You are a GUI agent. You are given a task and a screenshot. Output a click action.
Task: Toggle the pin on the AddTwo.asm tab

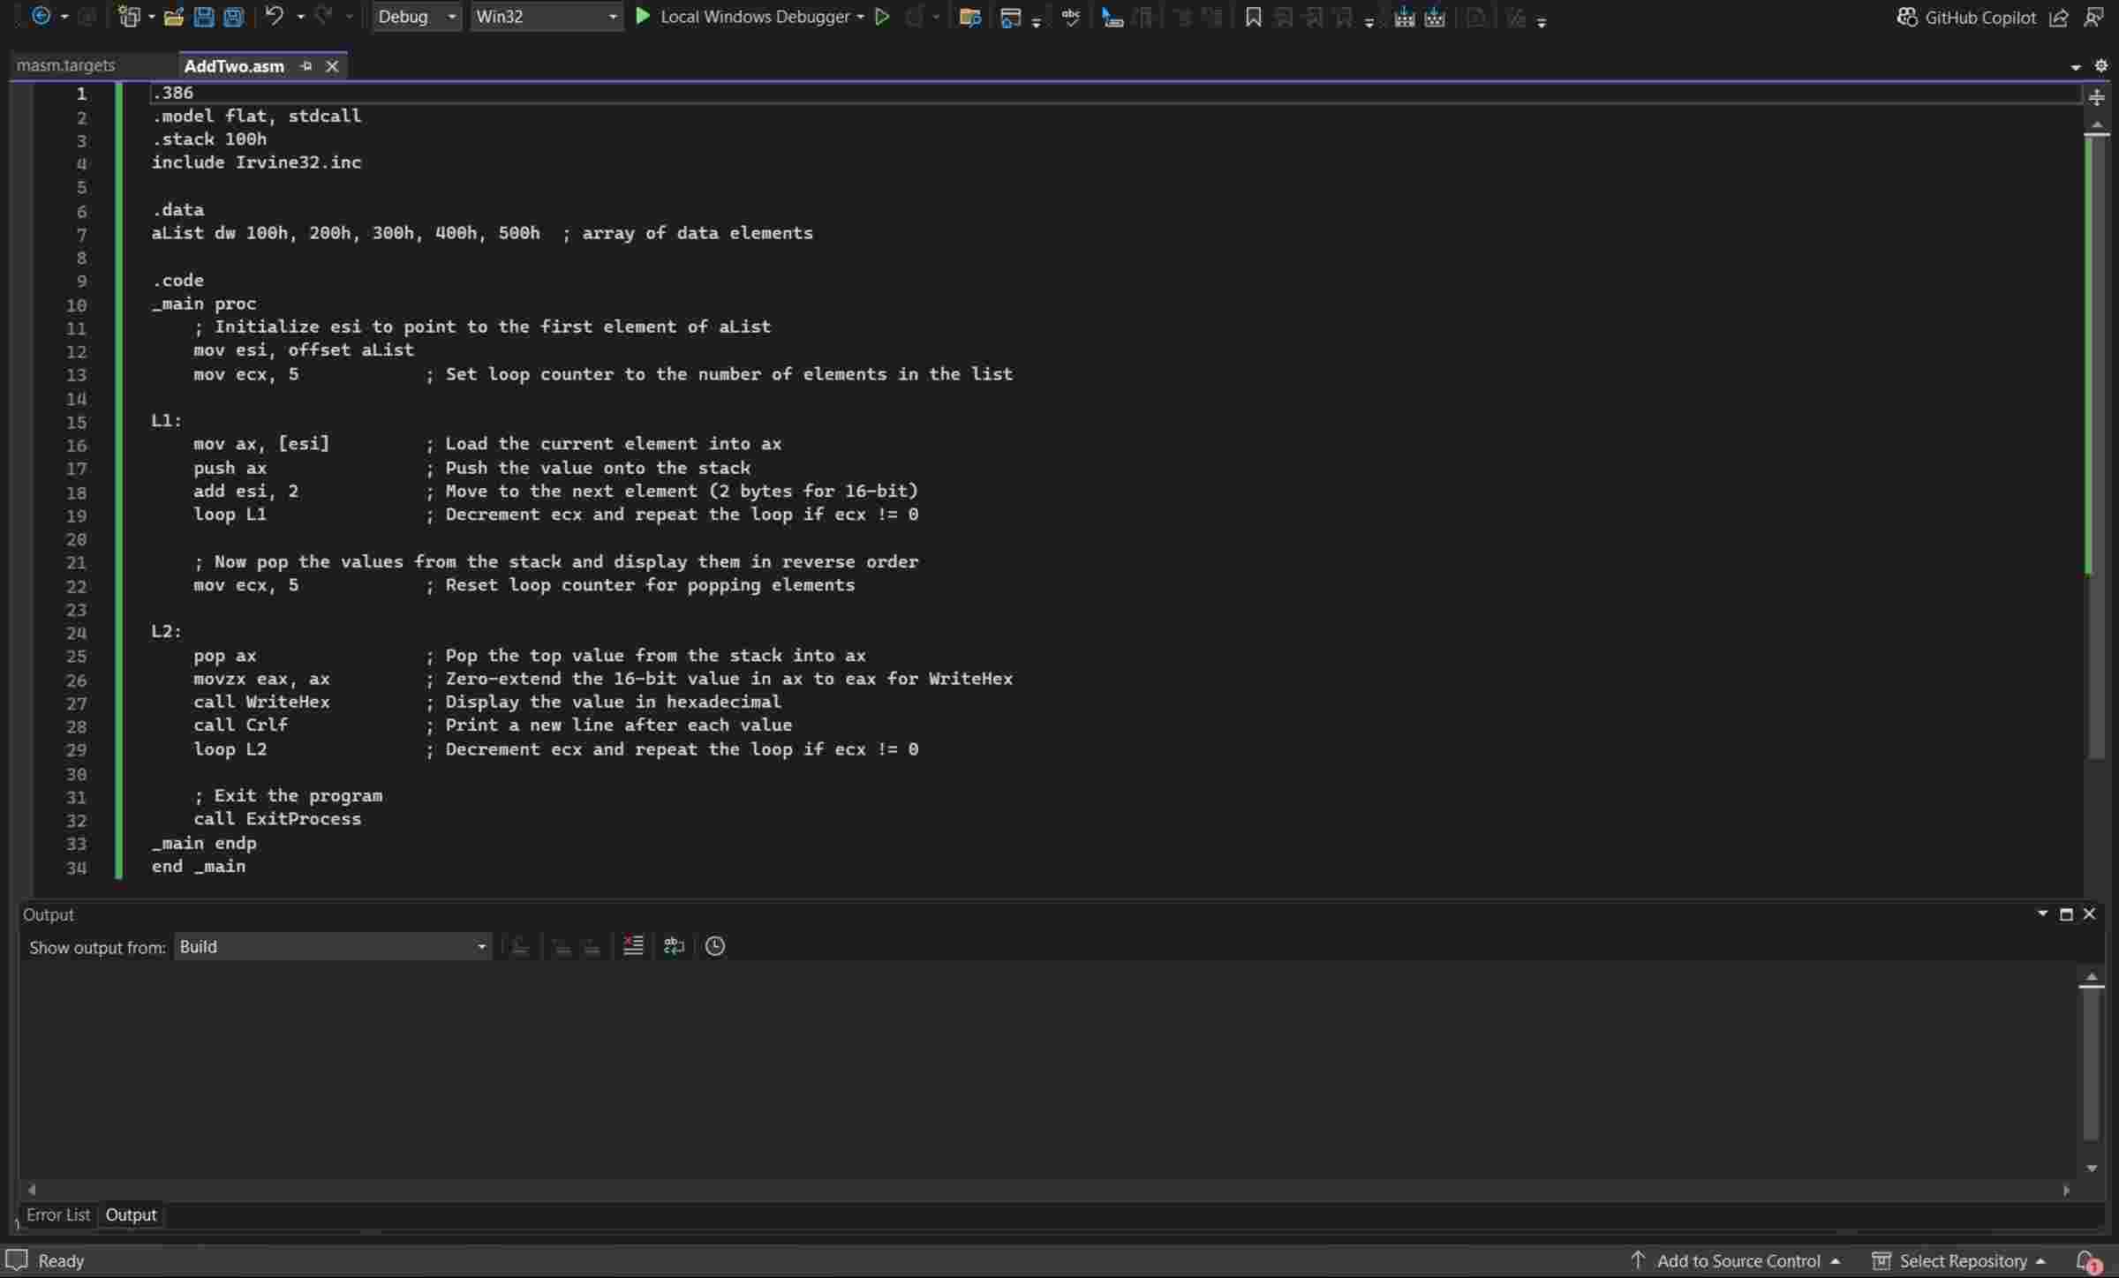(x=306, y=66)
